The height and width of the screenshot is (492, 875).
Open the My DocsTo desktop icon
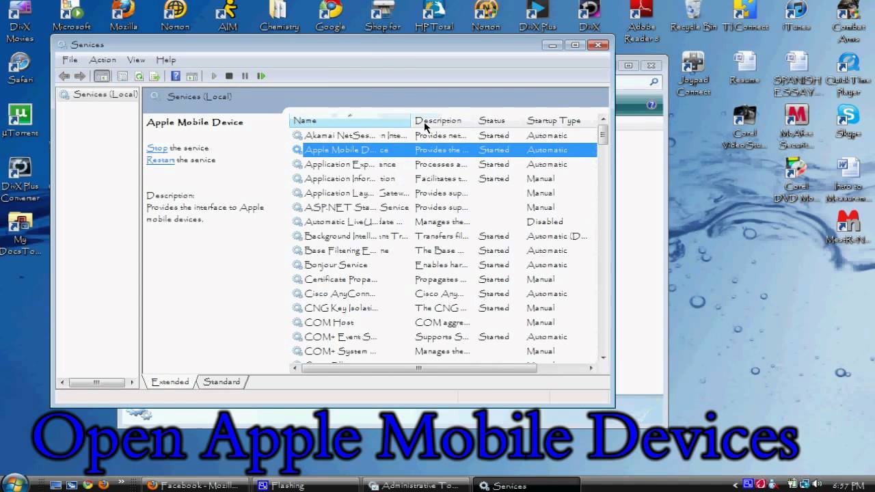[x=20, y=234]
